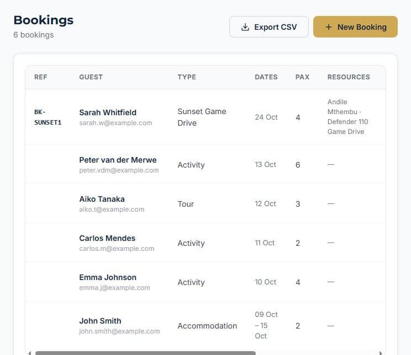Click email sarah.w@example.com
411x355 pixels.
tap(115, 123)
